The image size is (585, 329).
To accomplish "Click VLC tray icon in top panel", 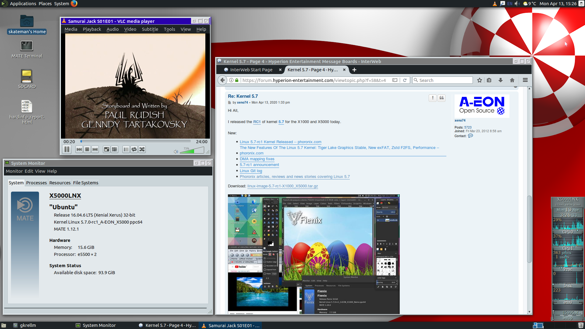I will [x=495, y=4].
